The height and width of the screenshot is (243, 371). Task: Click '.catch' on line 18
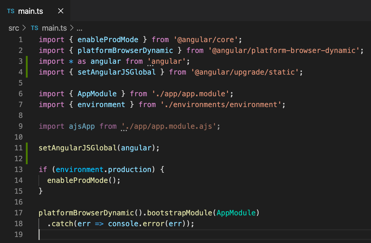(60, 224)
